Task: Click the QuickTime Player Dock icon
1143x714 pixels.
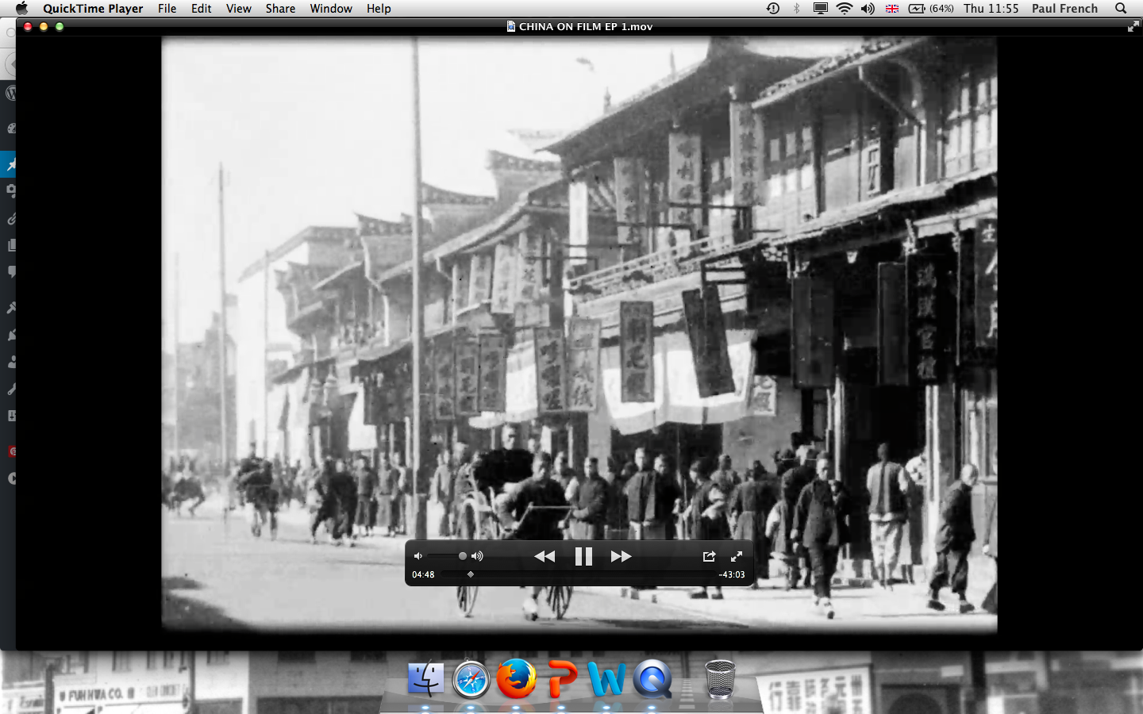Action: (652, 680)
